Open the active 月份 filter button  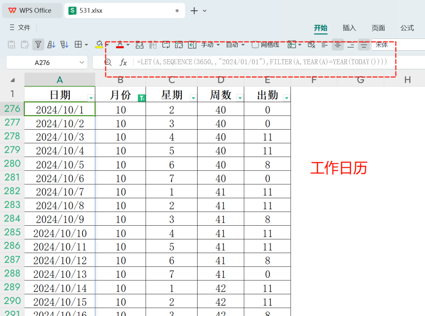(x=142, y=98)
